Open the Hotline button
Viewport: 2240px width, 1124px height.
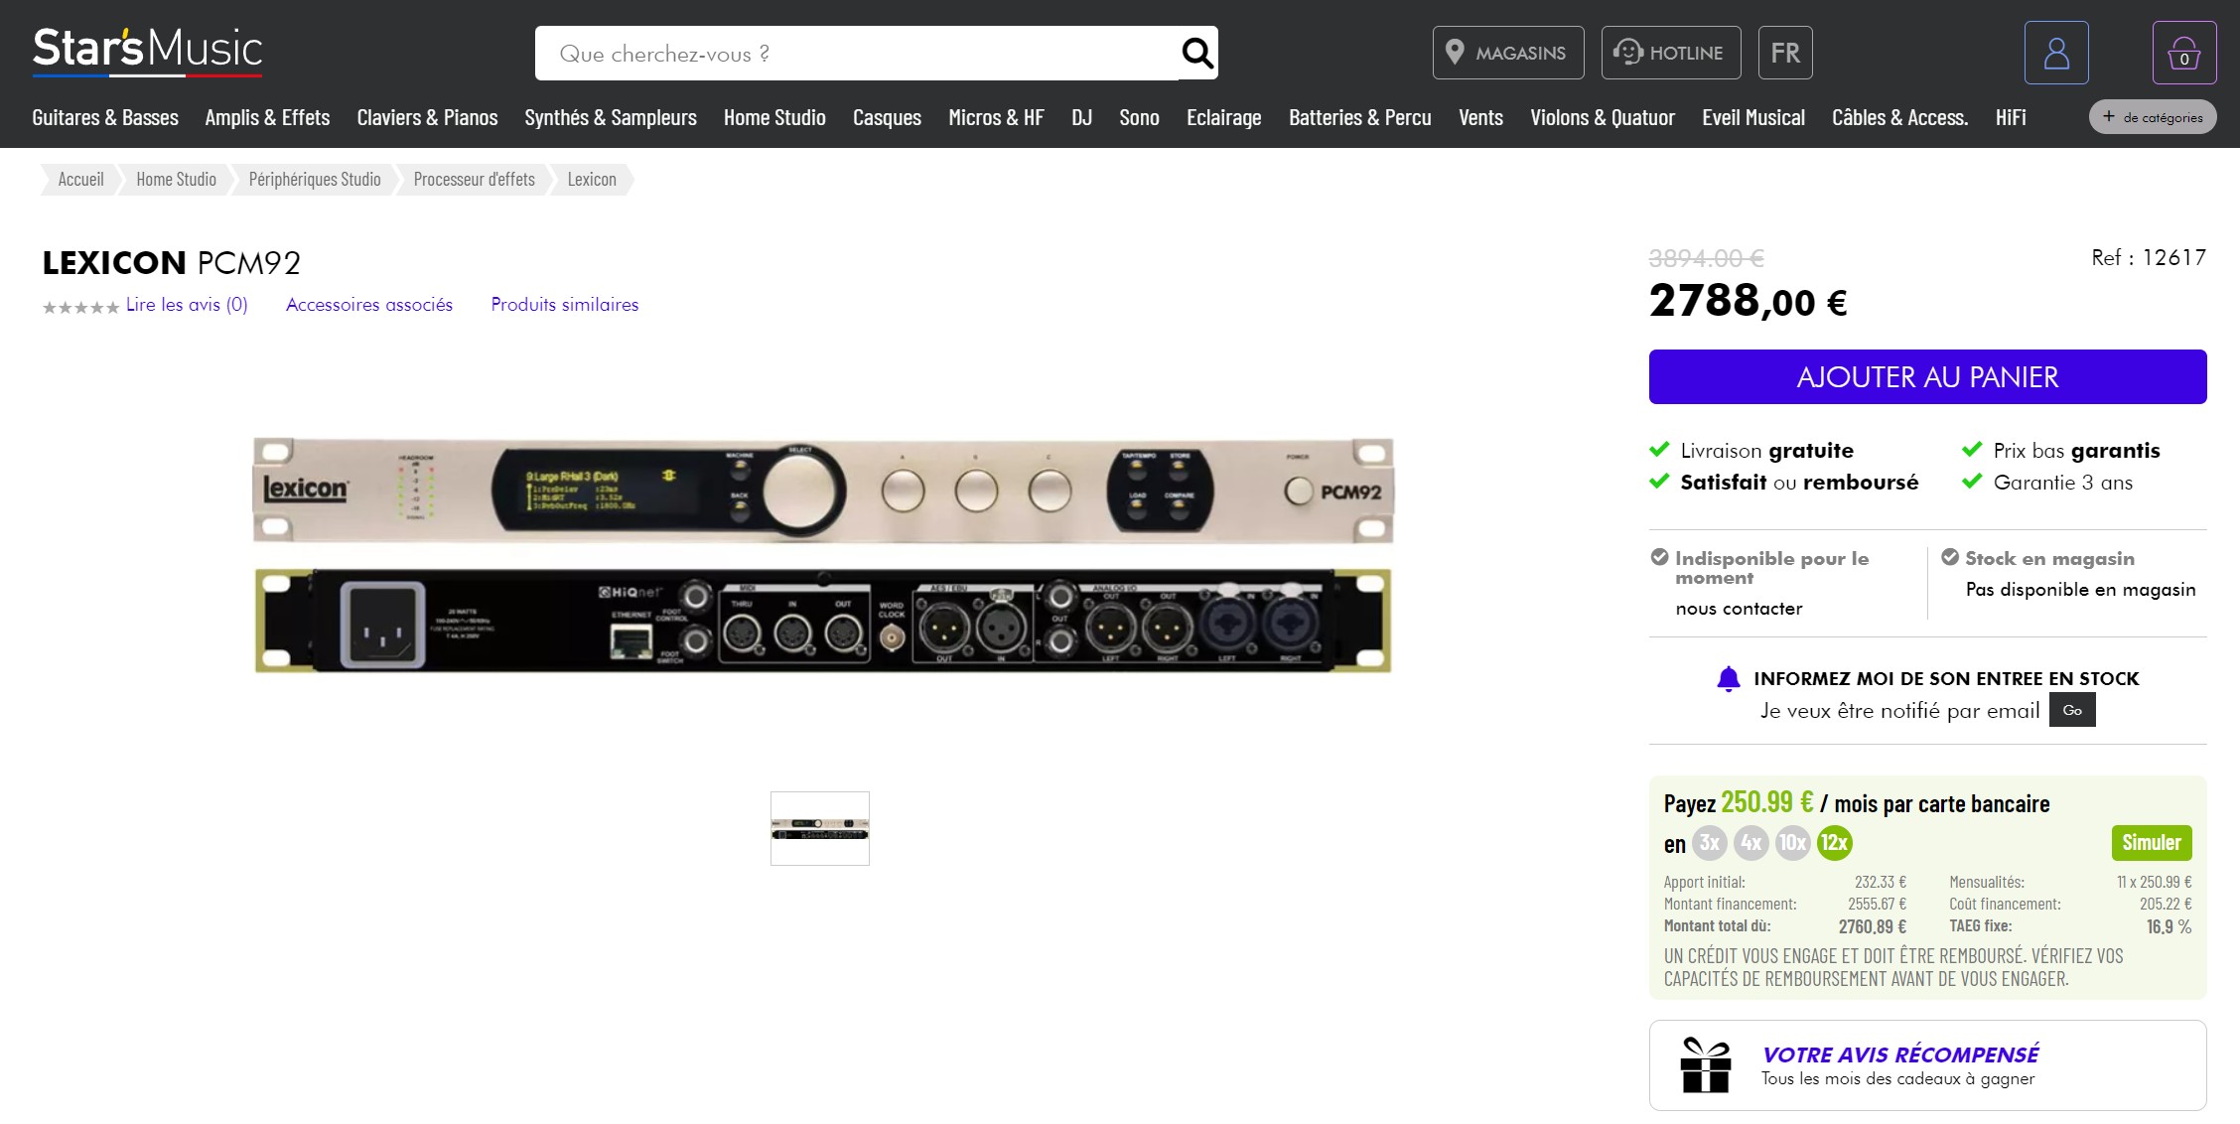click(x=1671, y=53)
